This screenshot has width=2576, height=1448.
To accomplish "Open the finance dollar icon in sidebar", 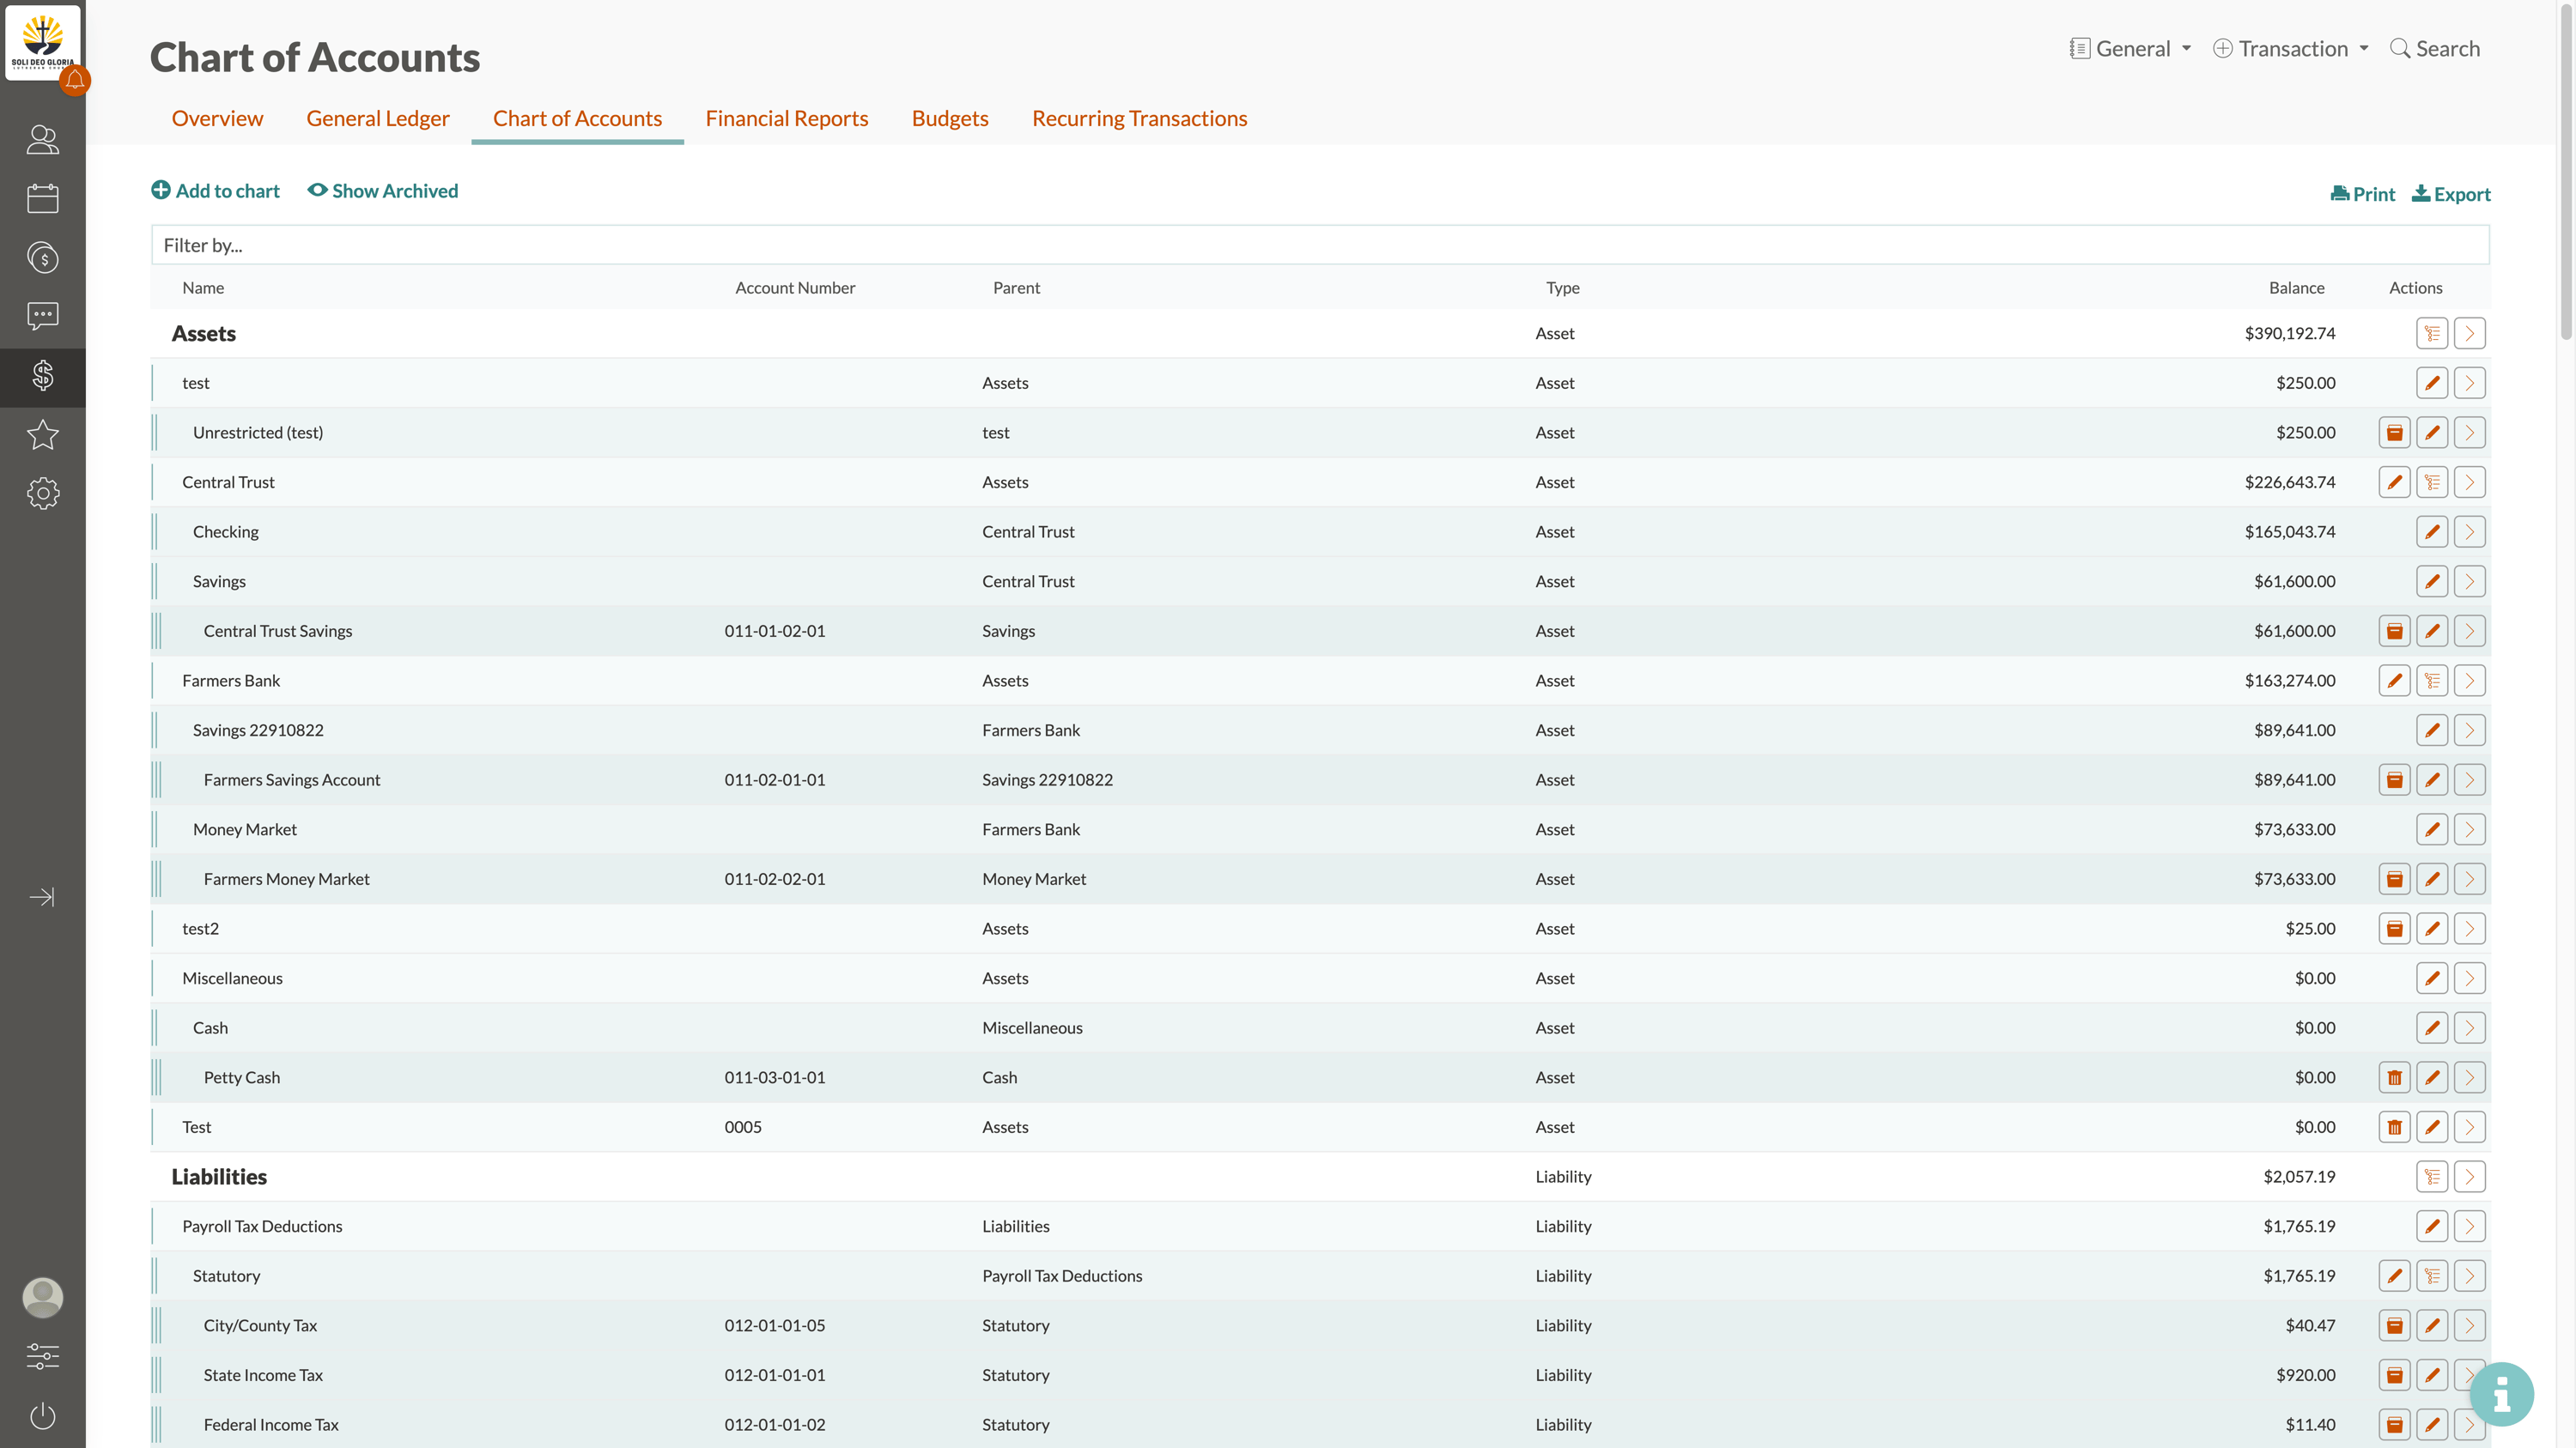I will point(42,377).
